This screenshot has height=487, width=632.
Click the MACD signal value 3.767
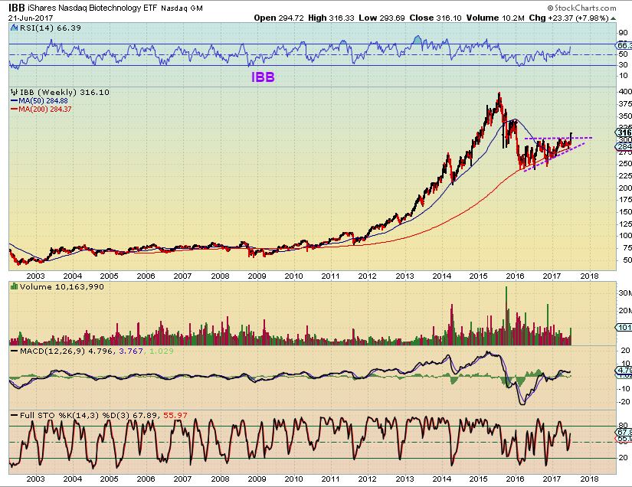[131, 351]
